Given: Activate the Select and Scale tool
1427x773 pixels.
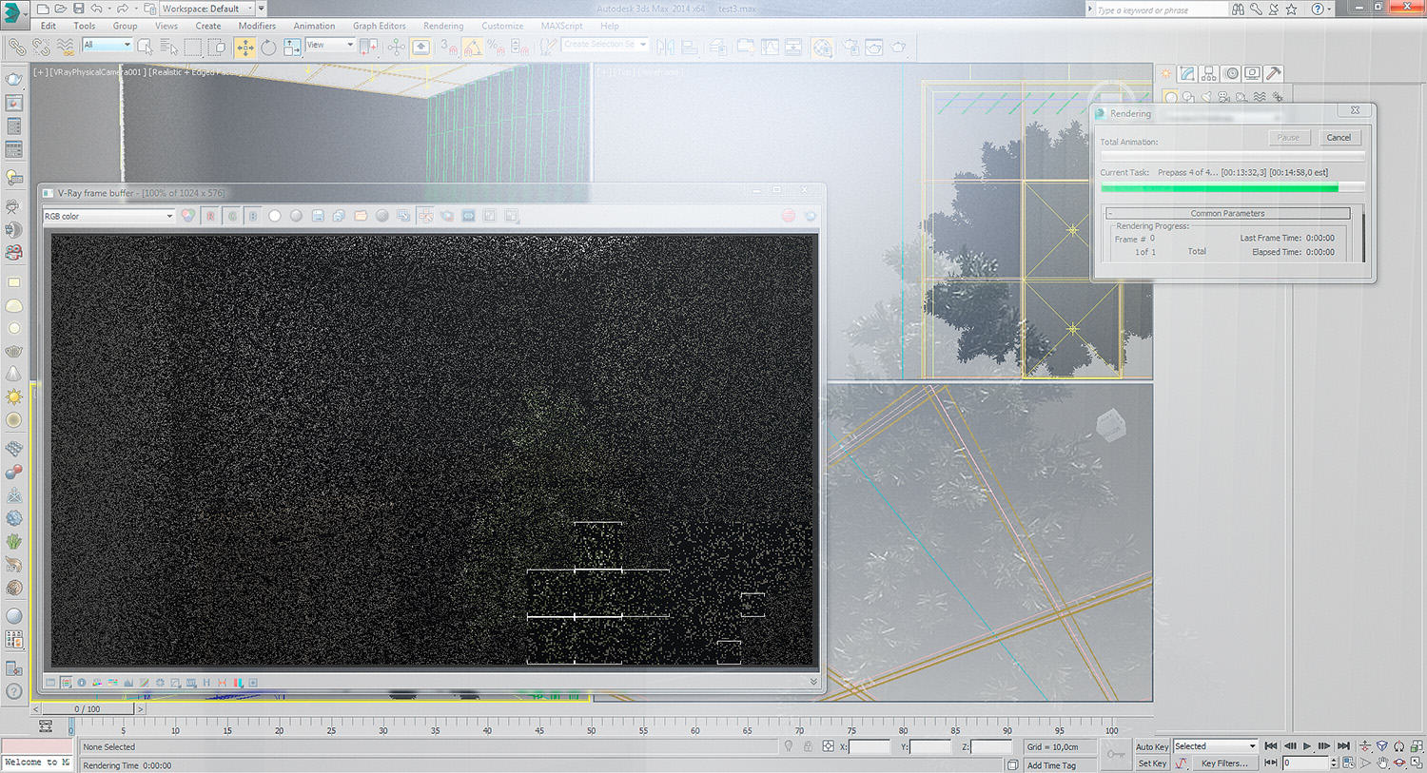Looking at the screenshot, I should tap(292, 47).
